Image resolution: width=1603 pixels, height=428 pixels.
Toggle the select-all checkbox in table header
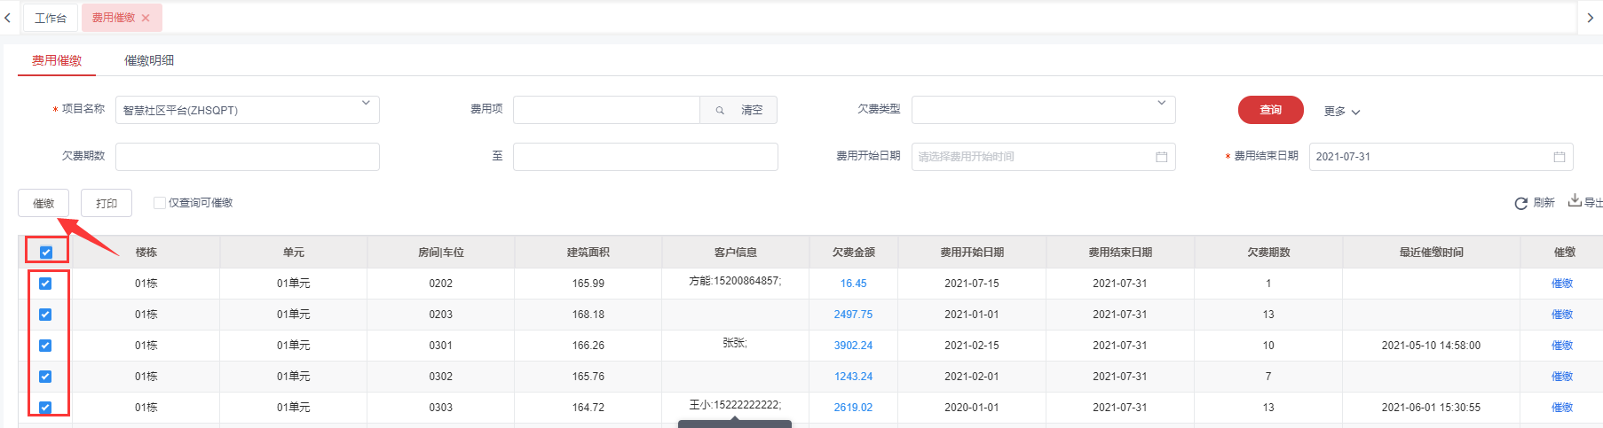[x=46, y=253]
